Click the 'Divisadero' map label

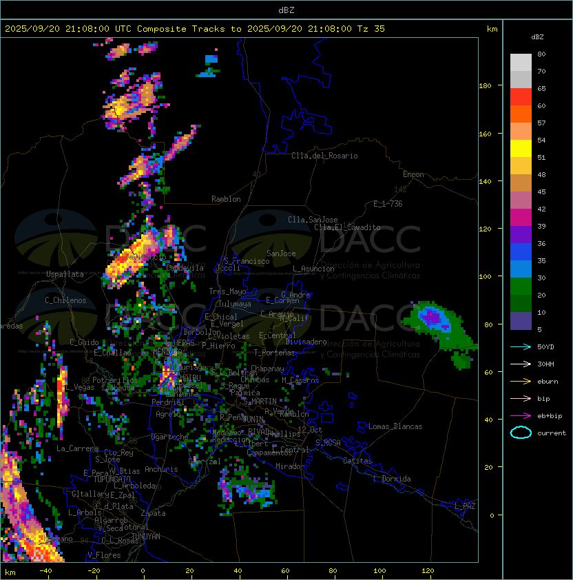(306, 342)
